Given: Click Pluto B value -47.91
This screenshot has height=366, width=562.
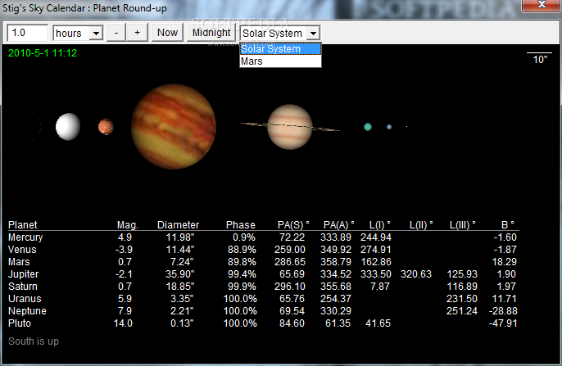Looking at the screenshot, I should click(x=503, y=323).
